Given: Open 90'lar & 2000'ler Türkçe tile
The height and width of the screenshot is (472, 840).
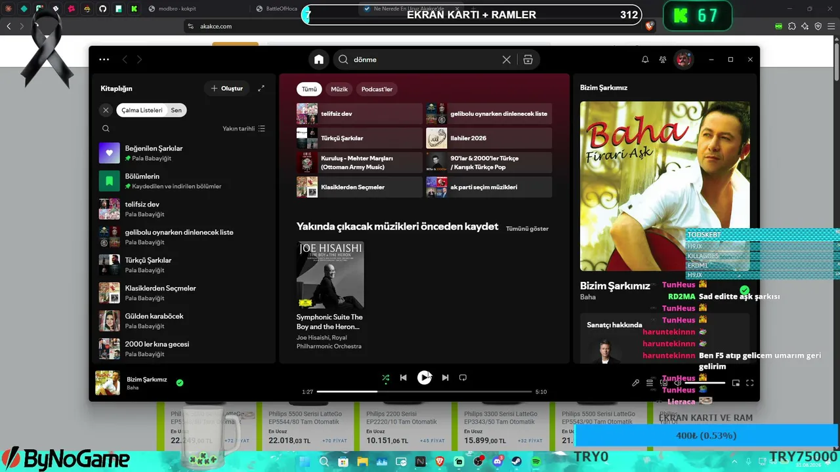Looking at the screenshot, I should click(489, 163).
